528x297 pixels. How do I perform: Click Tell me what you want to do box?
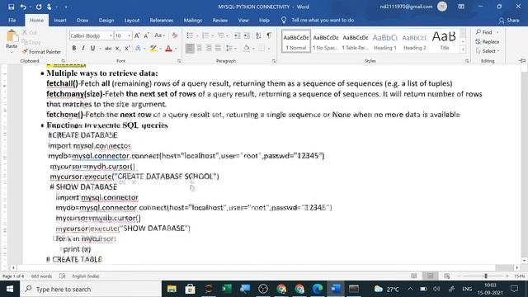pos(318,20)
